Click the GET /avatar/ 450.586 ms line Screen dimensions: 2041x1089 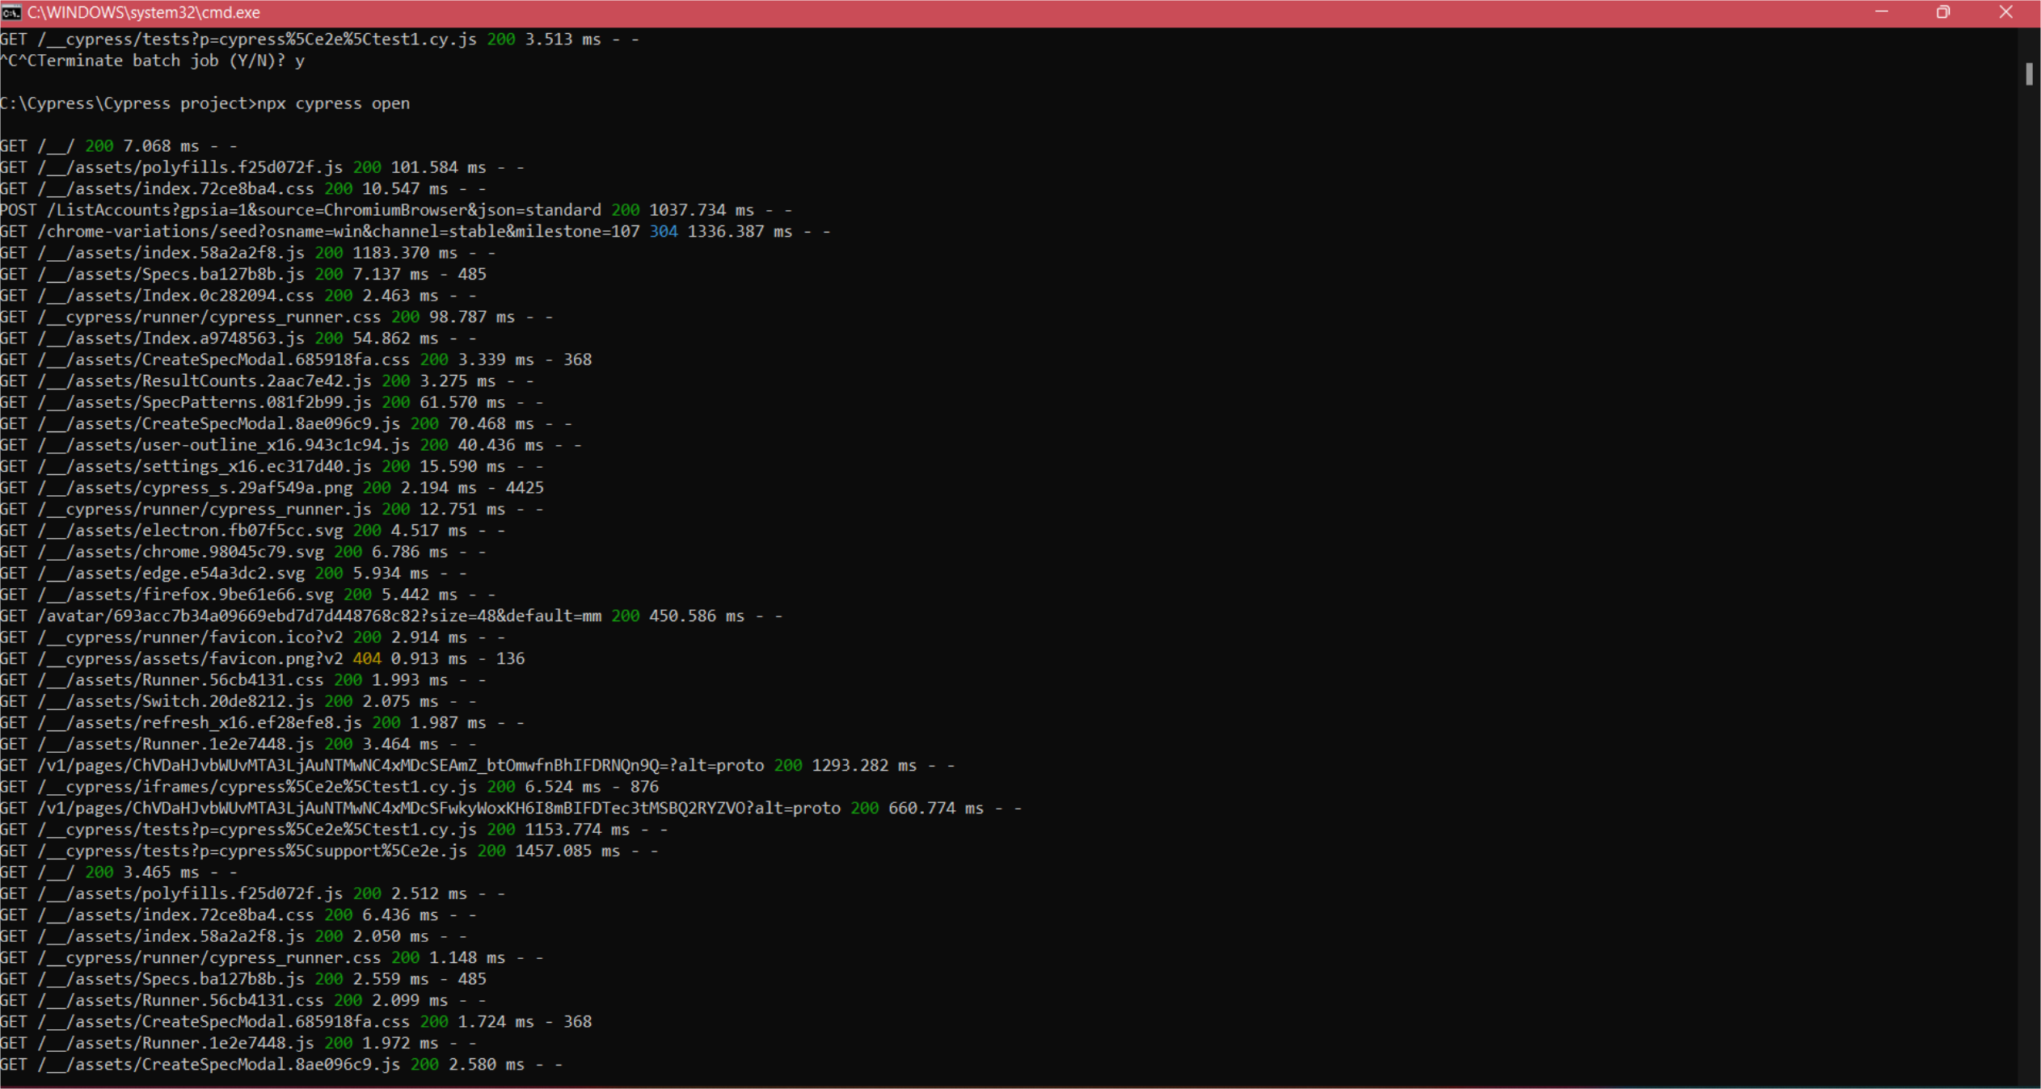tap(391, 616)
